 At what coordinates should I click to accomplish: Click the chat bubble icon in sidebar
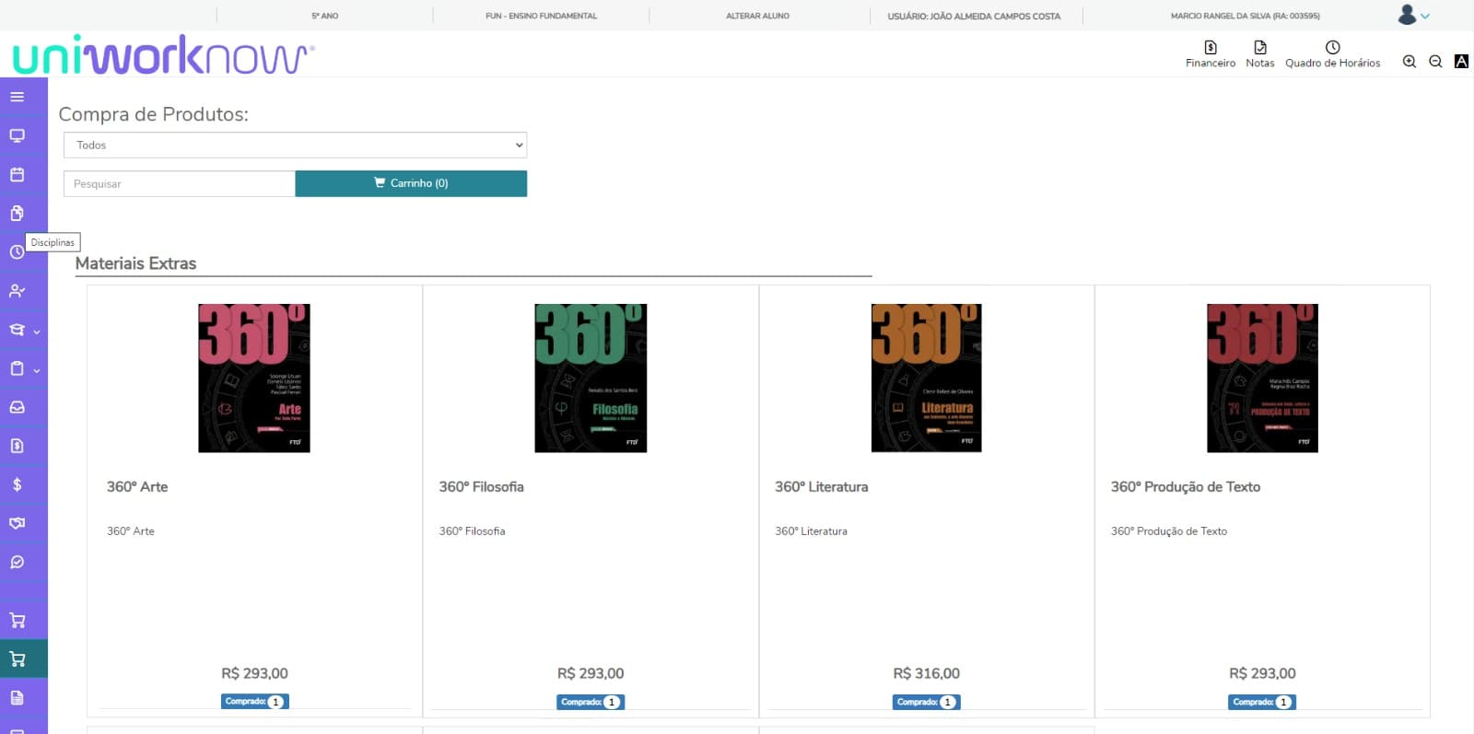point(17,562)
